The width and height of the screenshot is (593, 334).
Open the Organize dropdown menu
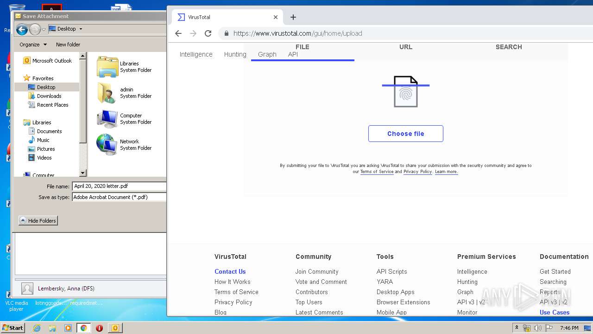click(33, 45)
